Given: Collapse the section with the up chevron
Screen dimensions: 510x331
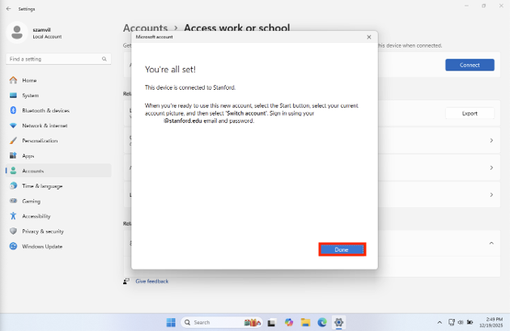Looking at the screenshot, I should pos(491,244).
